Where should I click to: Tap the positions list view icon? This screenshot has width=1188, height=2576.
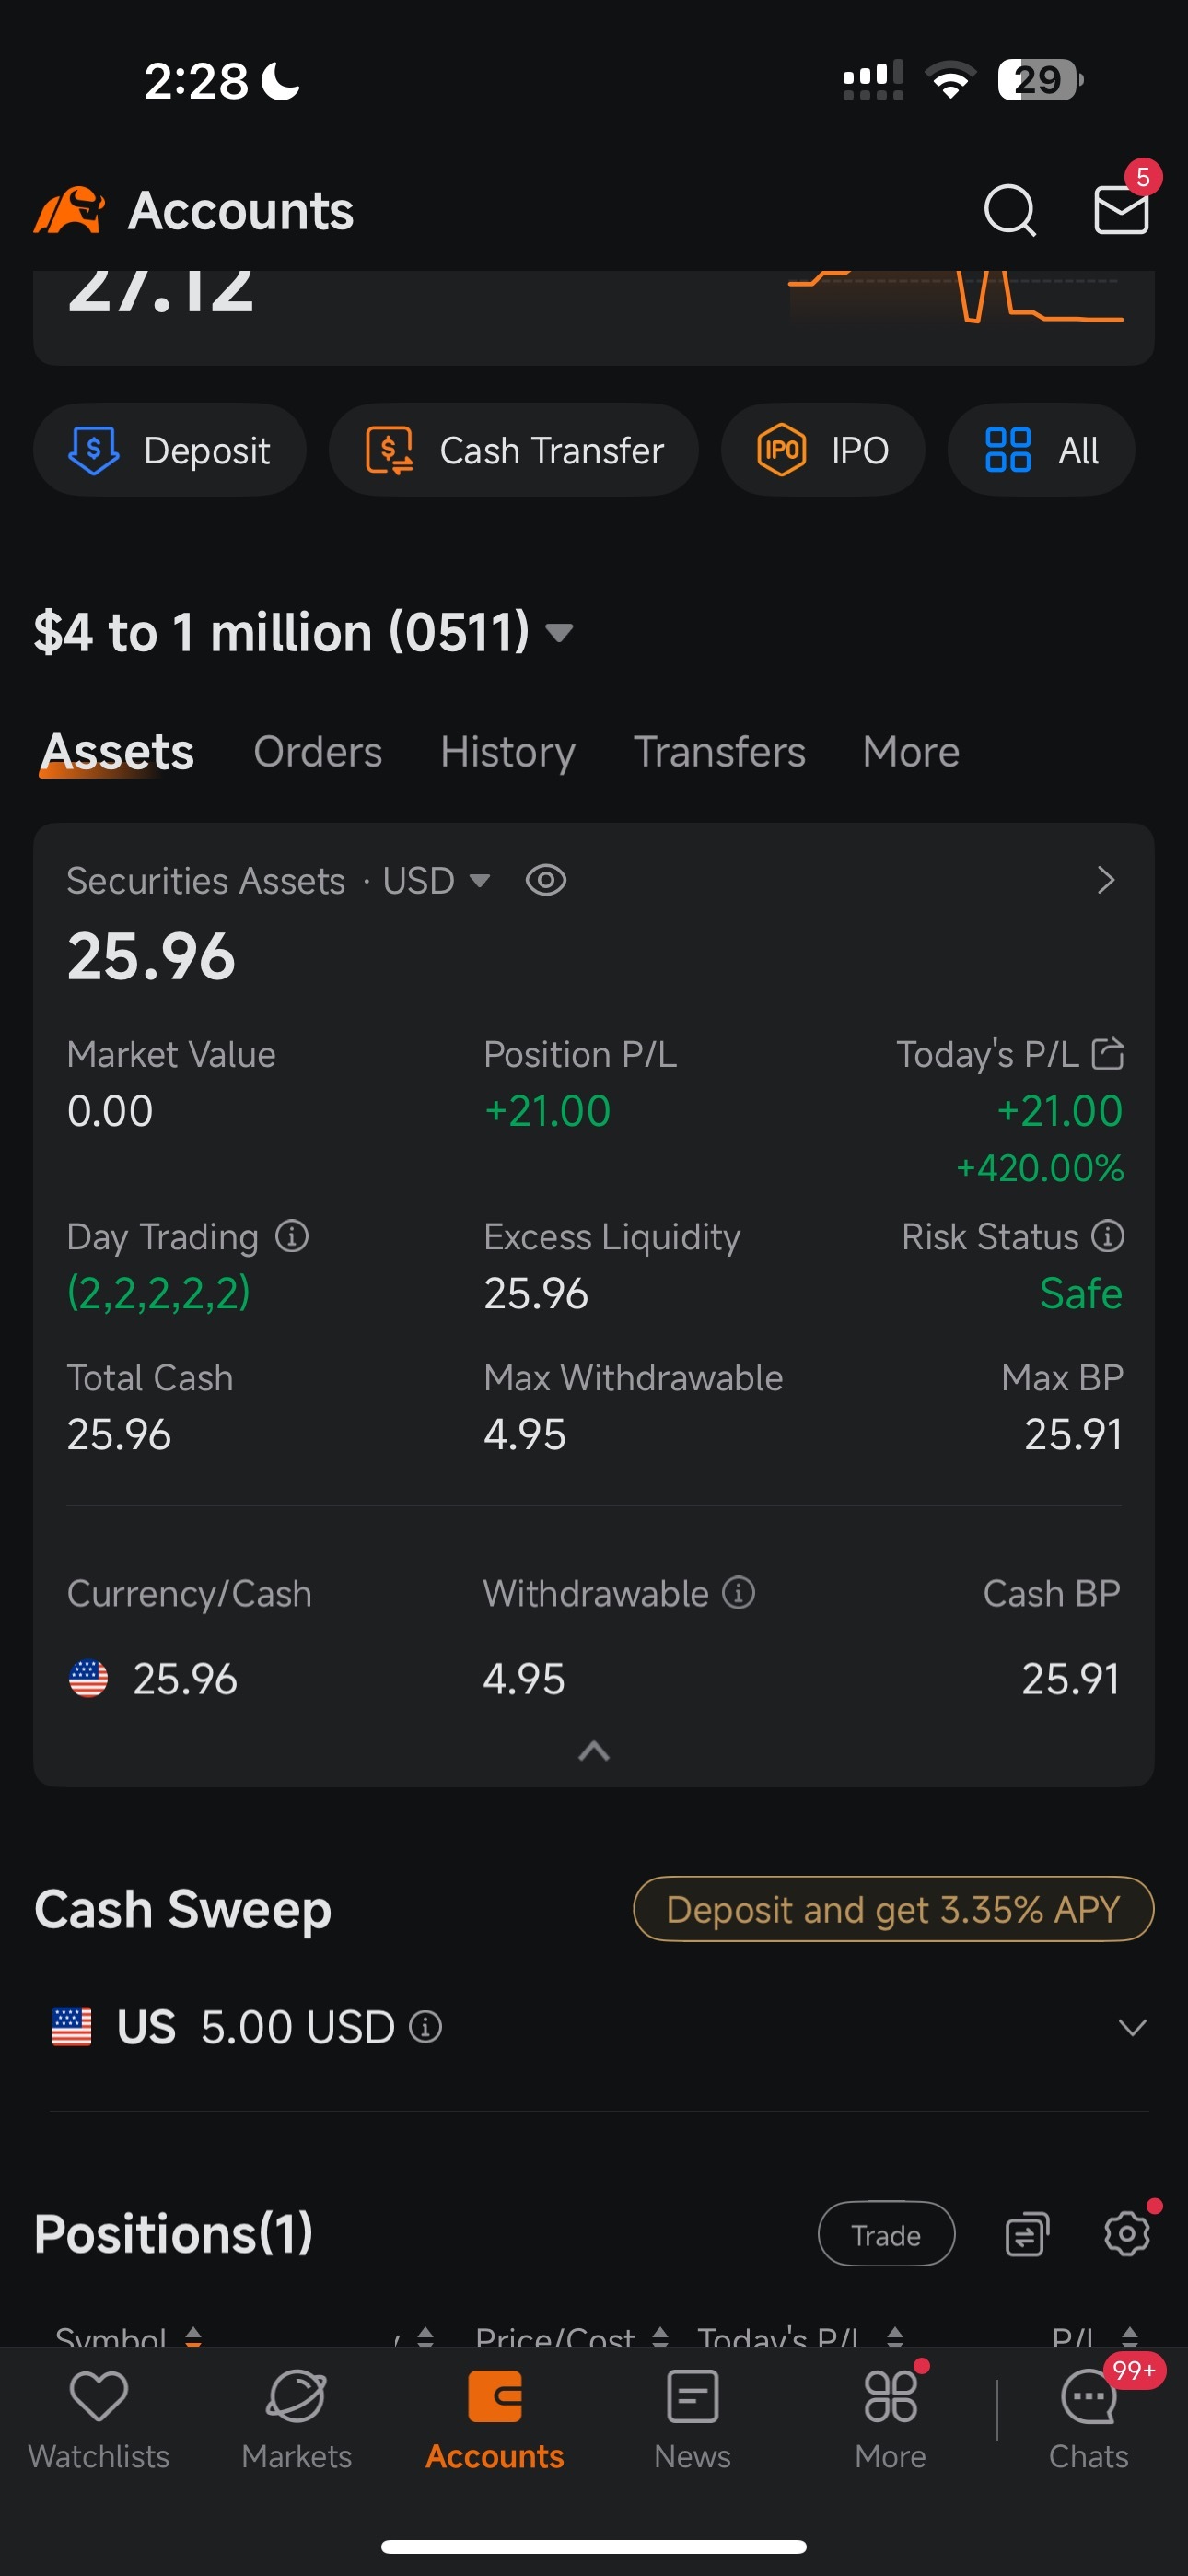(1026, 2234)
